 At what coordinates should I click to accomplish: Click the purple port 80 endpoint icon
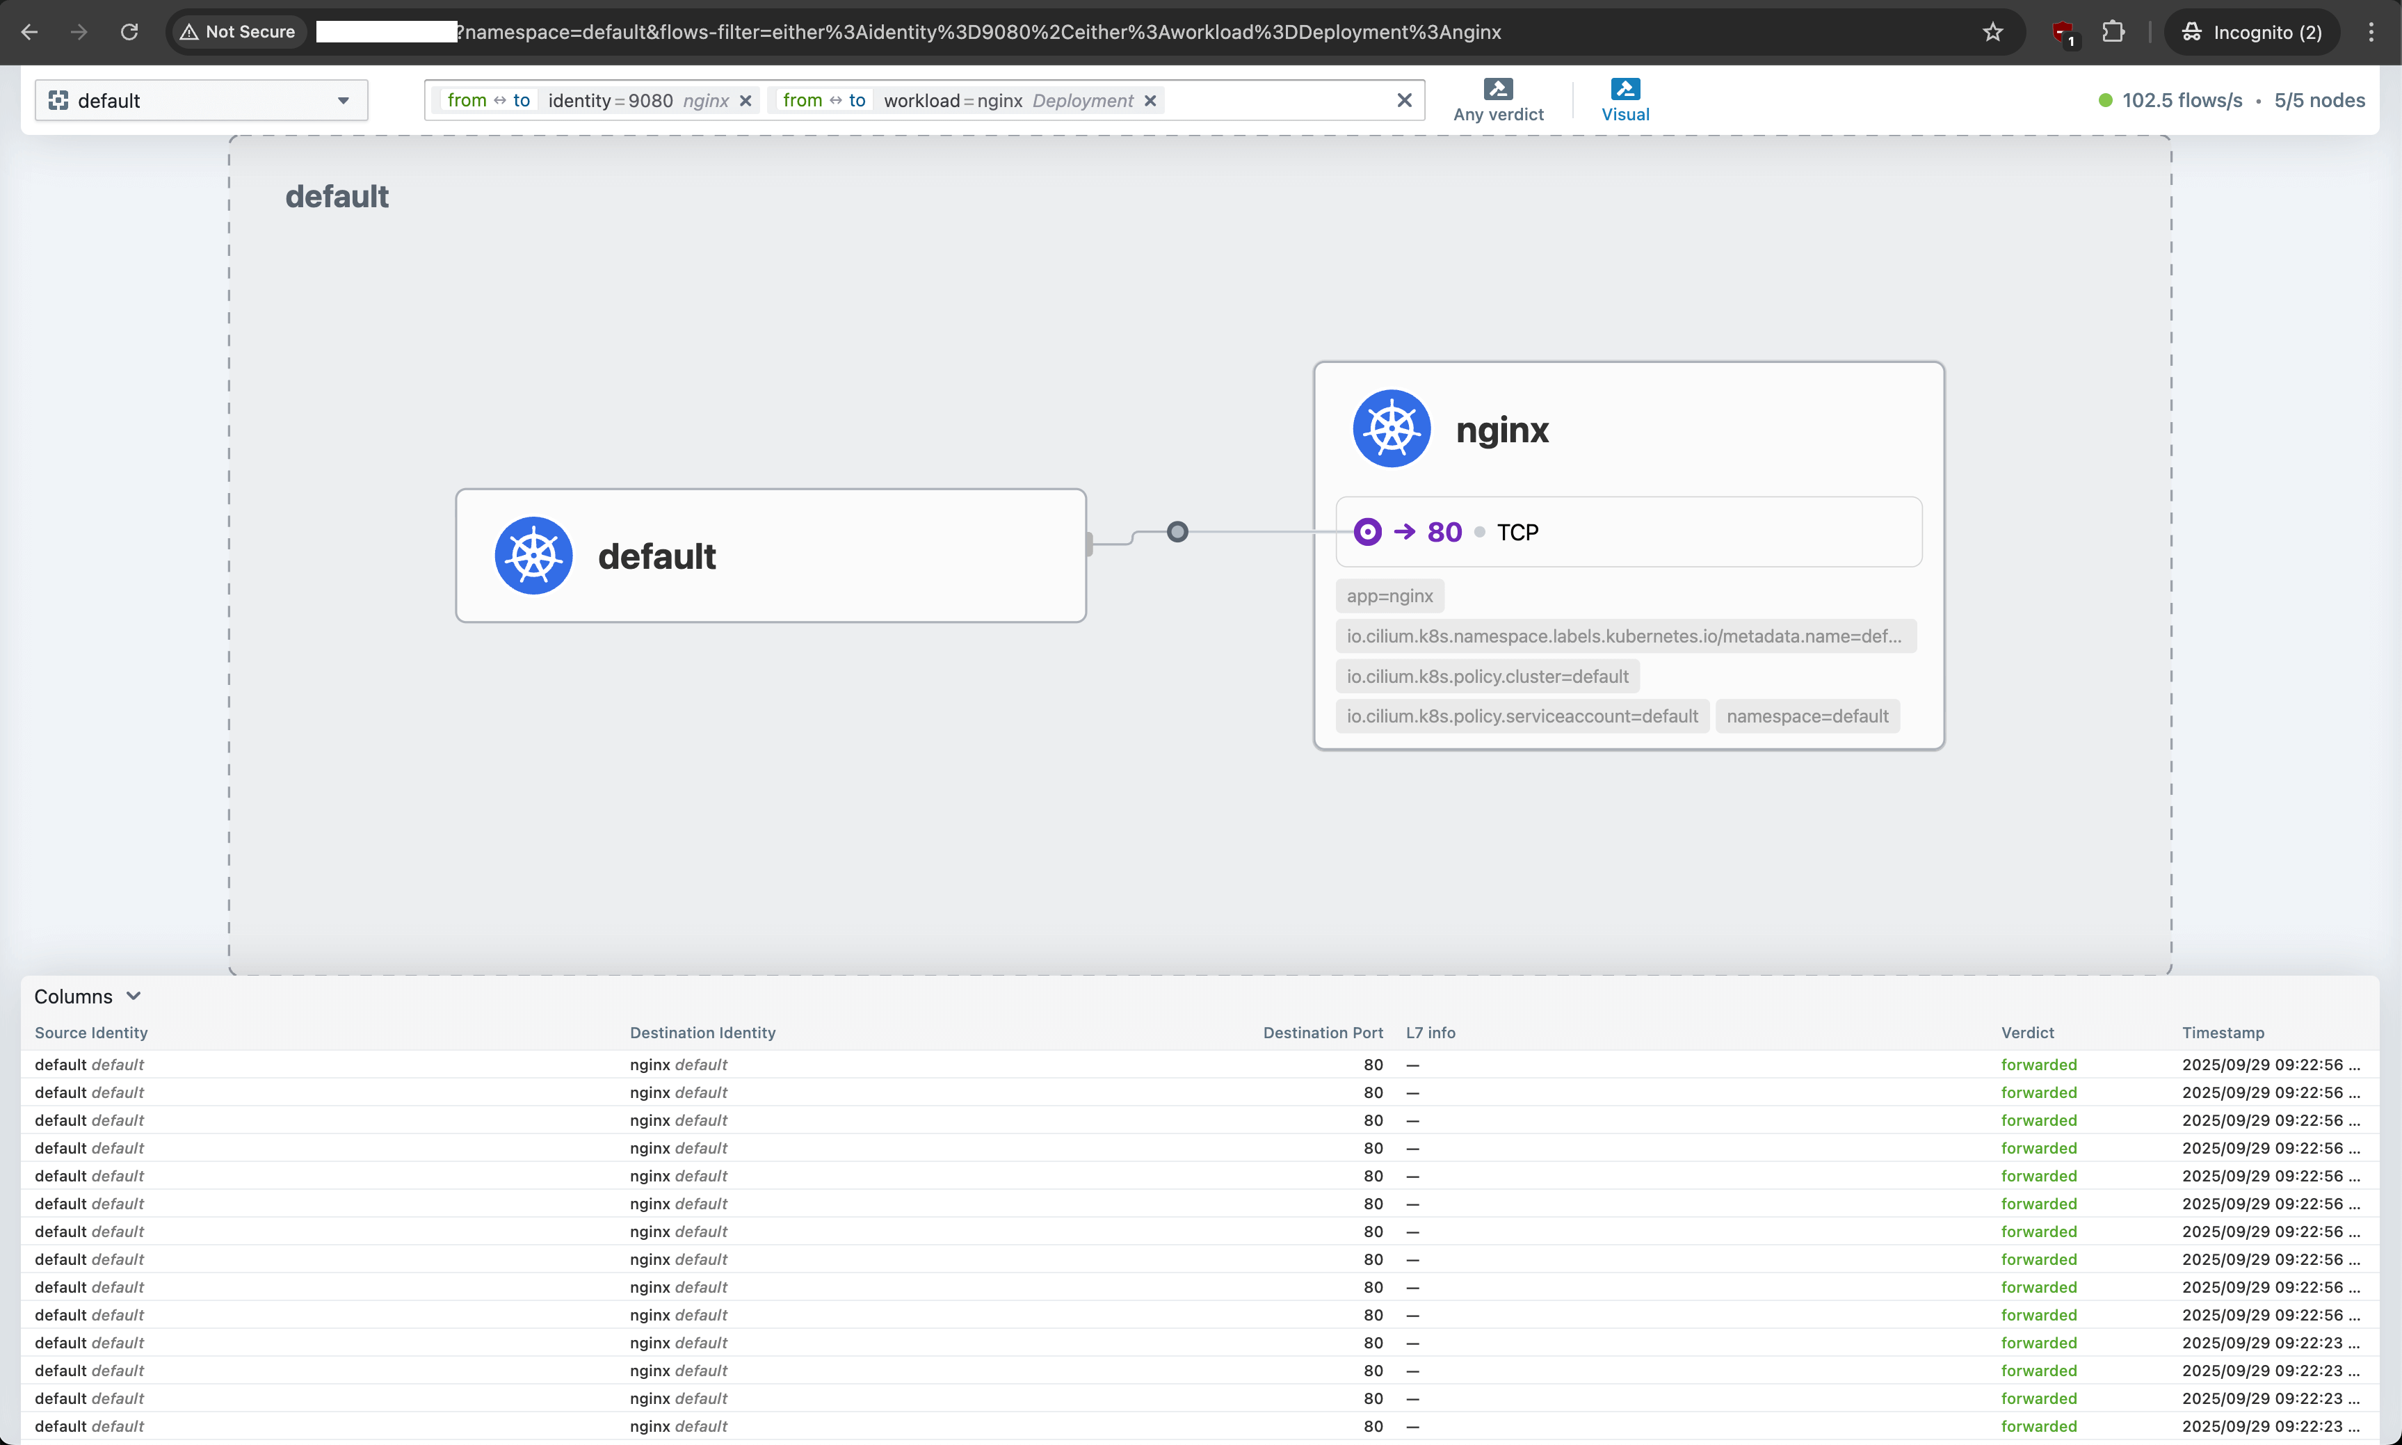(1367, 532)
